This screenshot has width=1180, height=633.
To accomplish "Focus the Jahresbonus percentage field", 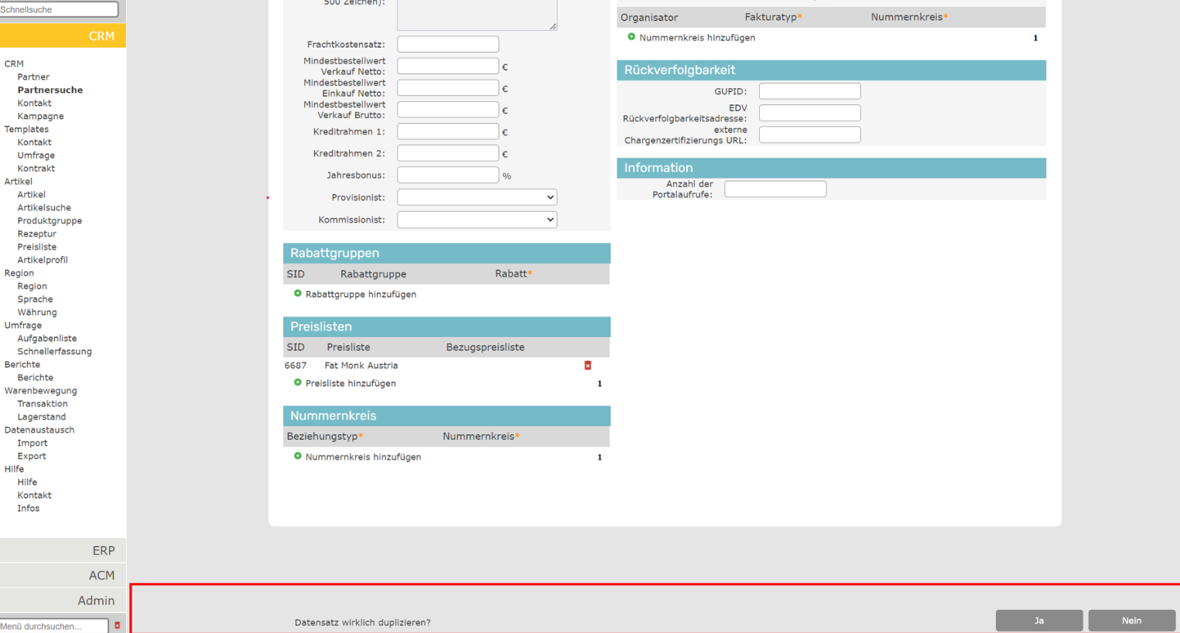I will 448,175.
